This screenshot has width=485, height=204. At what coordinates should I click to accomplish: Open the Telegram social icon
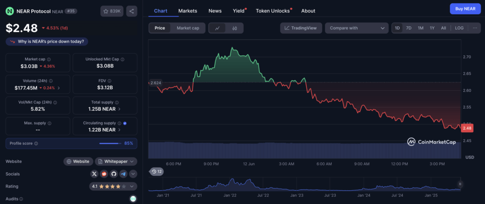(124, 174)
